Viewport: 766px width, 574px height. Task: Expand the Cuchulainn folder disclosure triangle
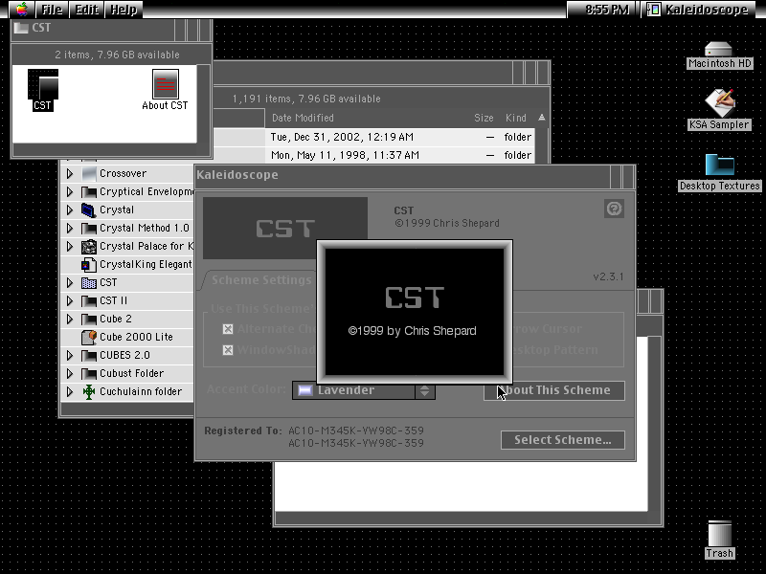[x=70, y=392]
